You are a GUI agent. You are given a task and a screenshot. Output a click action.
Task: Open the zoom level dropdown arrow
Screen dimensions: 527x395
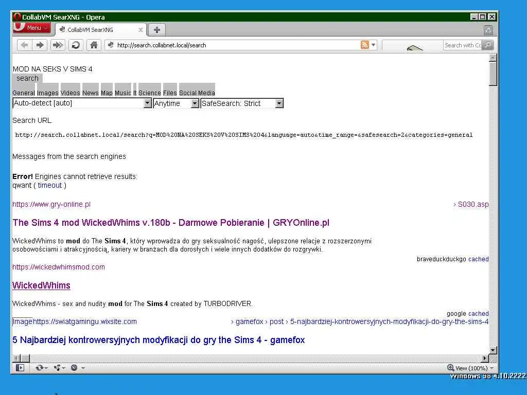coord(492,368)
